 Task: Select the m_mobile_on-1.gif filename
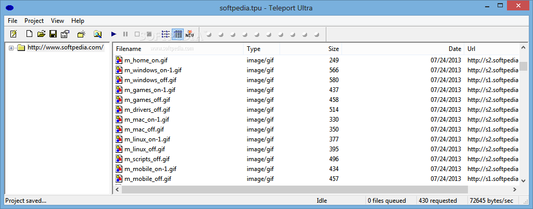[x=150, y=168]
